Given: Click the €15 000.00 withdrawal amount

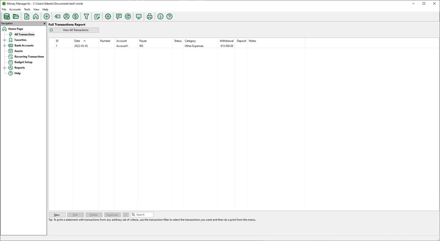Looking at the screenshot, I should coord(227,46).
